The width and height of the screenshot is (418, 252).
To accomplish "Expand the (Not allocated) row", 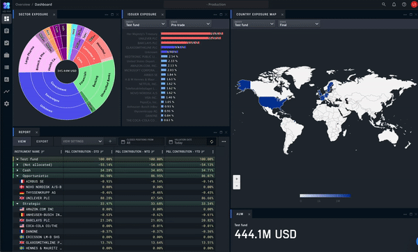I will pyautogui.click(x=17, y=165).
